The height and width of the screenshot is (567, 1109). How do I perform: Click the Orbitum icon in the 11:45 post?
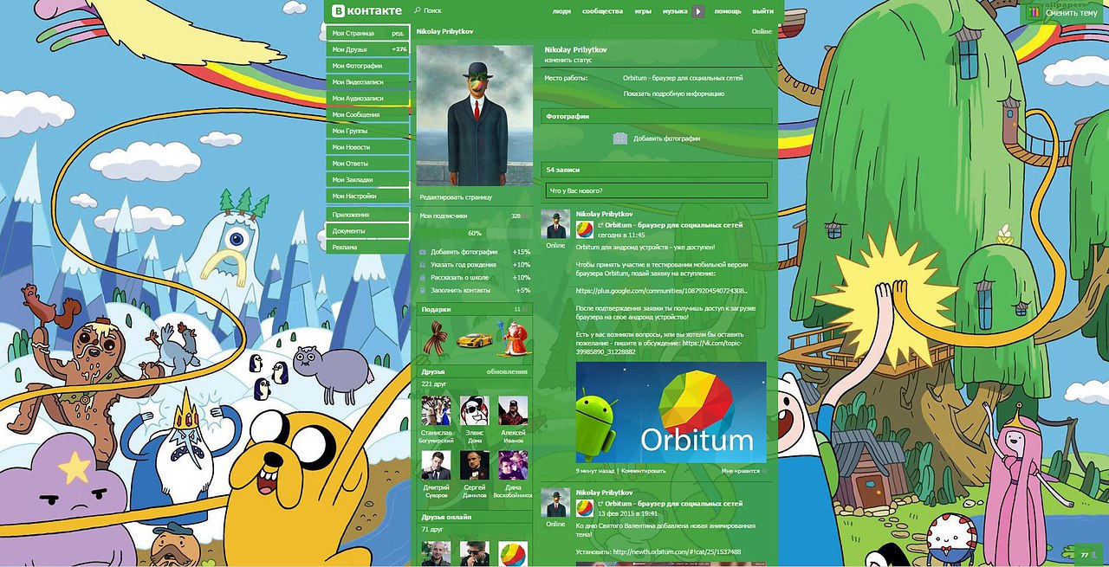pos(585,229)
